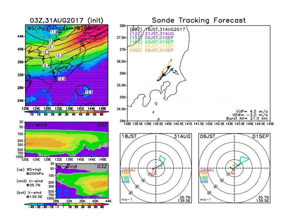Click the '18JST' hodograph time label

[129, 136]
